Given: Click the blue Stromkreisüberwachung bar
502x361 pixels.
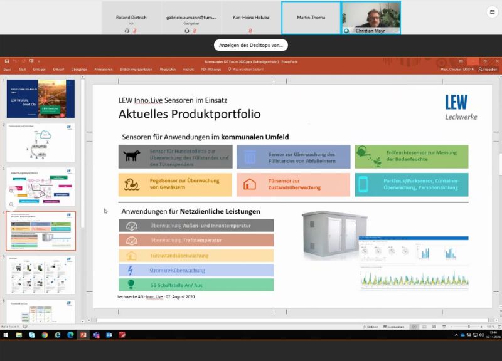Looking at the screenshot, I should click(x=196, y=270).
